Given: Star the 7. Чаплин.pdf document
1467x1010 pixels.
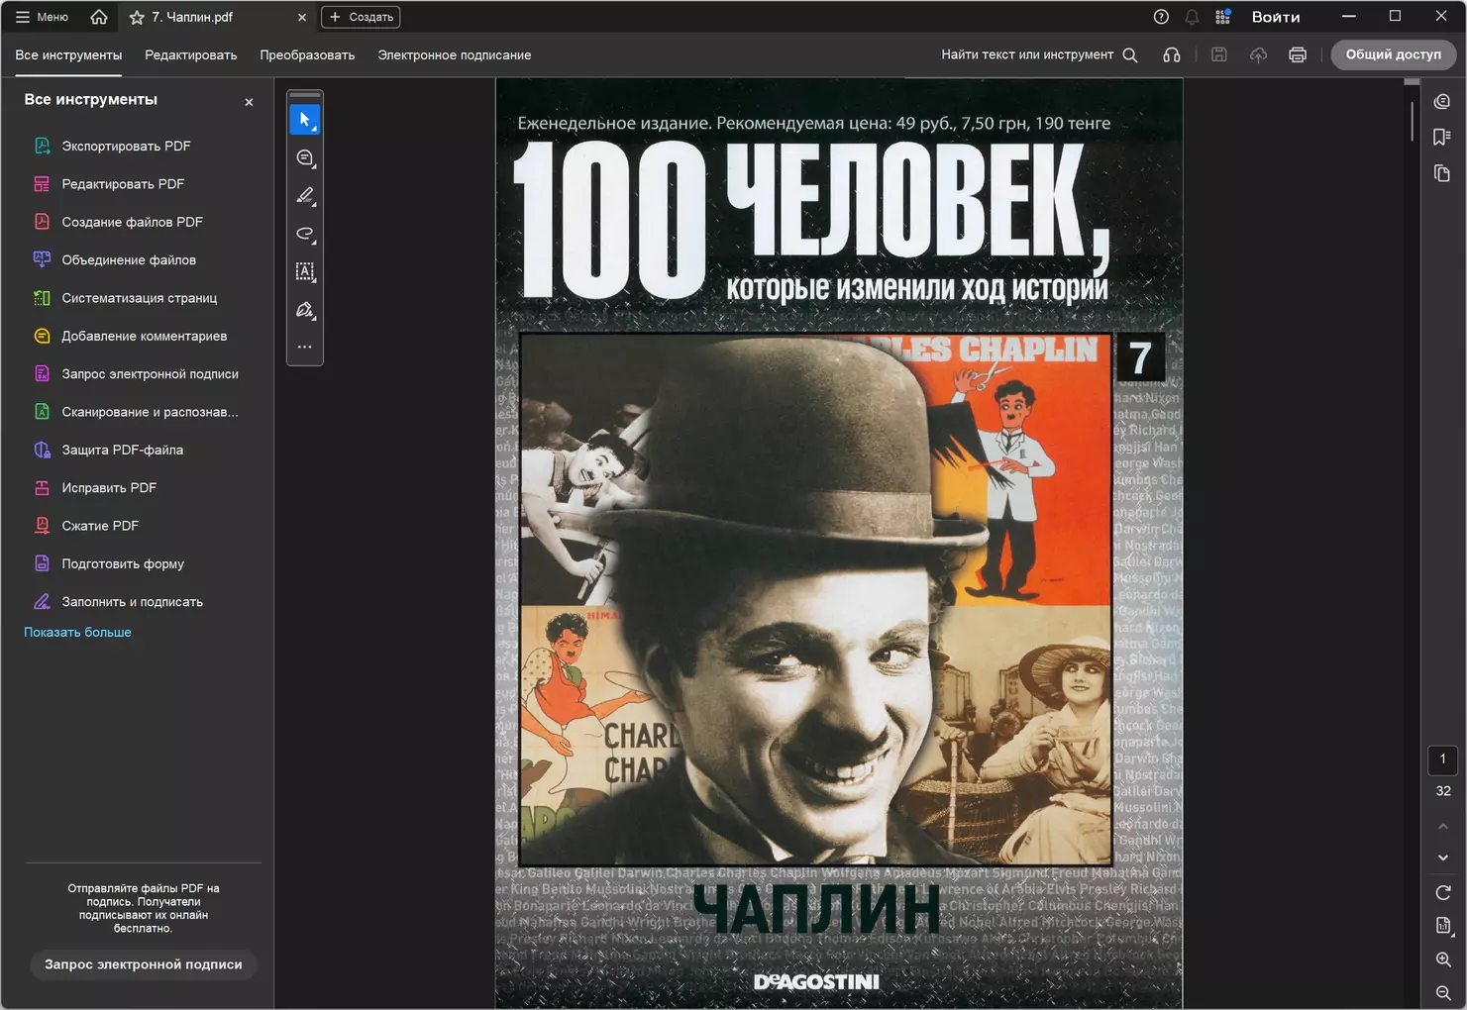Looking at the screenshot, I should (x=137, y=18).
